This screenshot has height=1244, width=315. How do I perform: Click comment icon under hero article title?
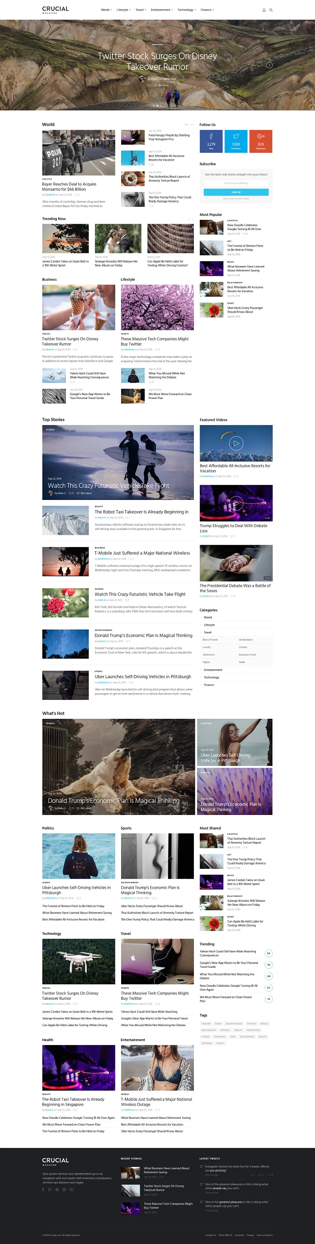click(x=148, y=85)
